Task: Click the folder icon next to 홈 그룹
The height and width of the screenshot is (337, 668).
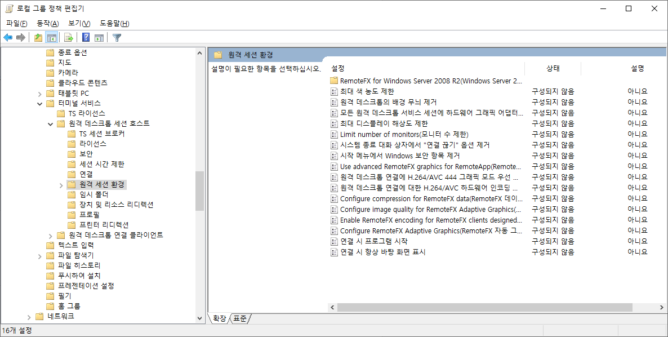Action: pyautogui.click(x=50, y=306)
